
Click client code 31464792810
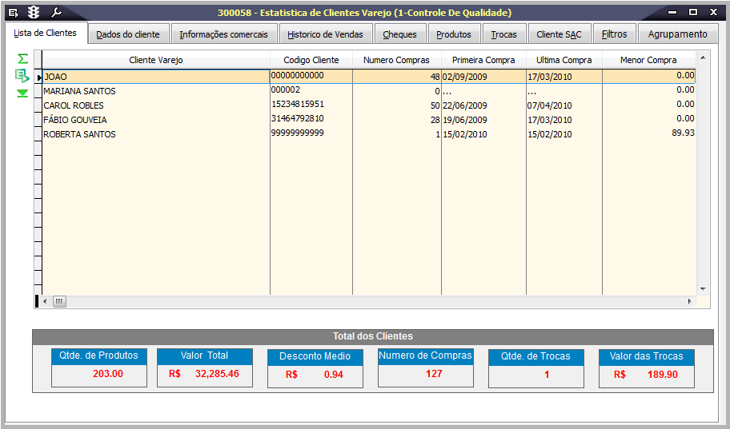(298, 118)
